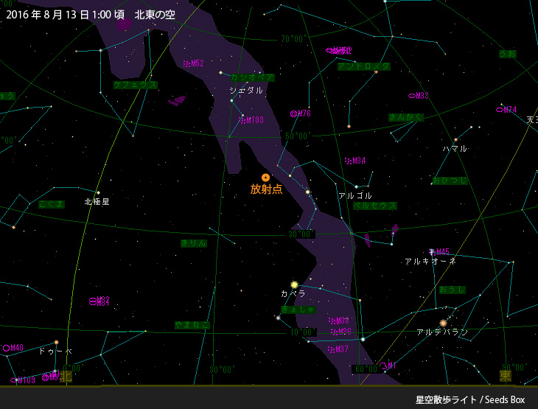
Task: Select the M38 cluster marker
Action: pyautogui.click(x=339, y=321)
